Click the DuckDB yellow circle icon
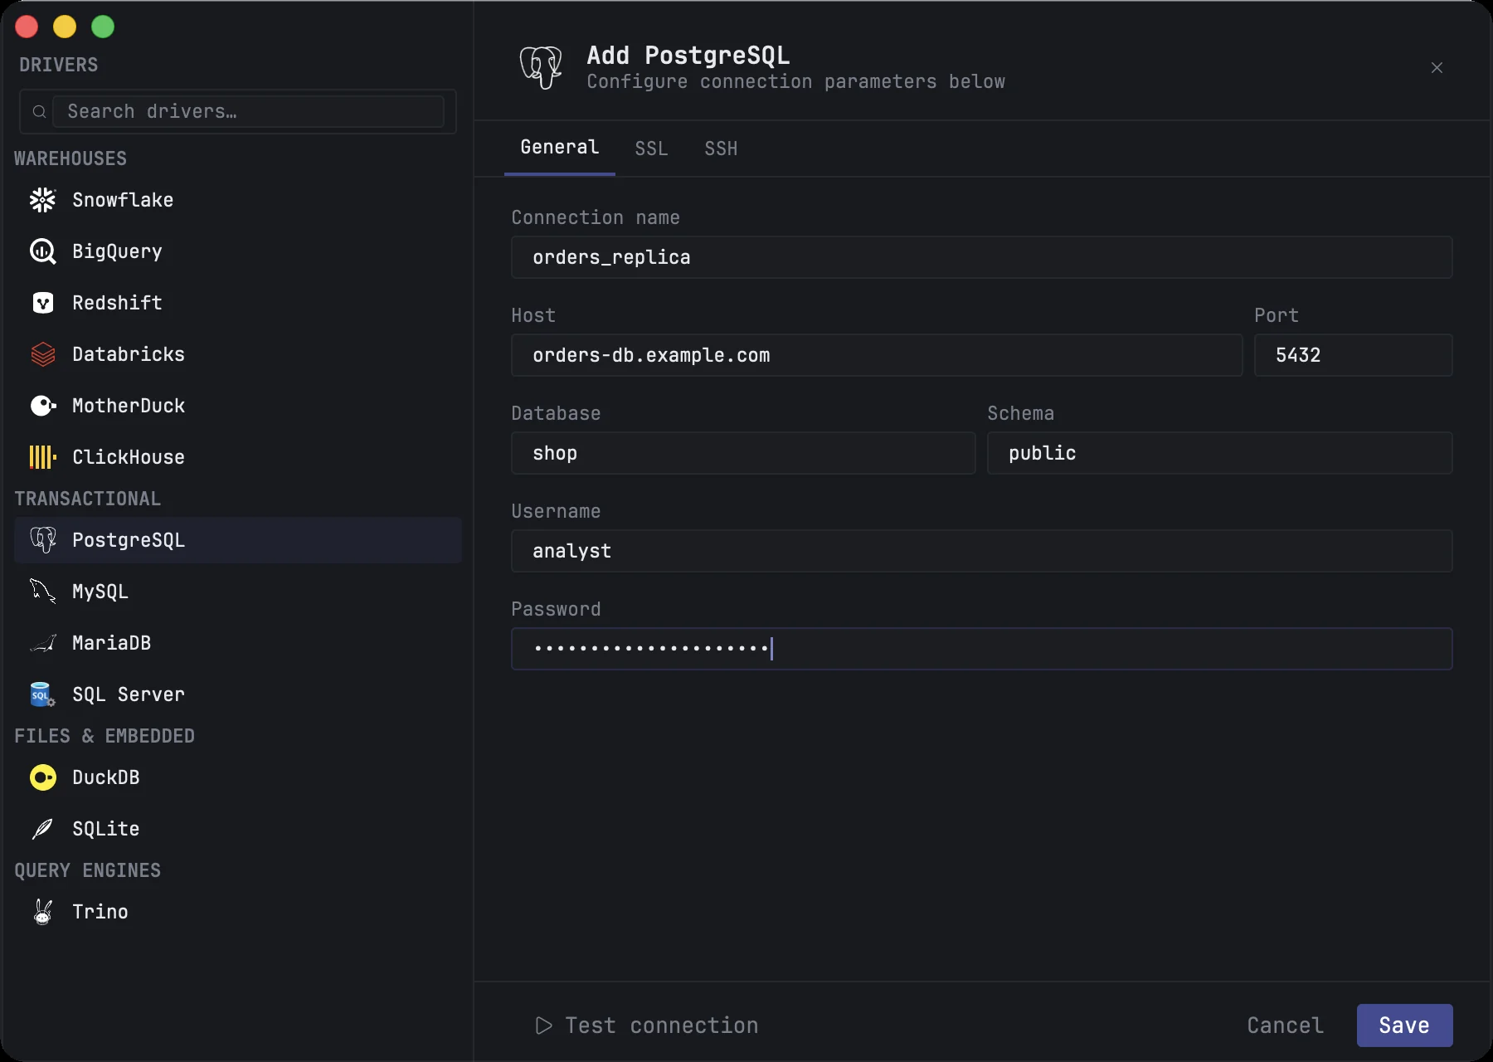 coord(43,777)
